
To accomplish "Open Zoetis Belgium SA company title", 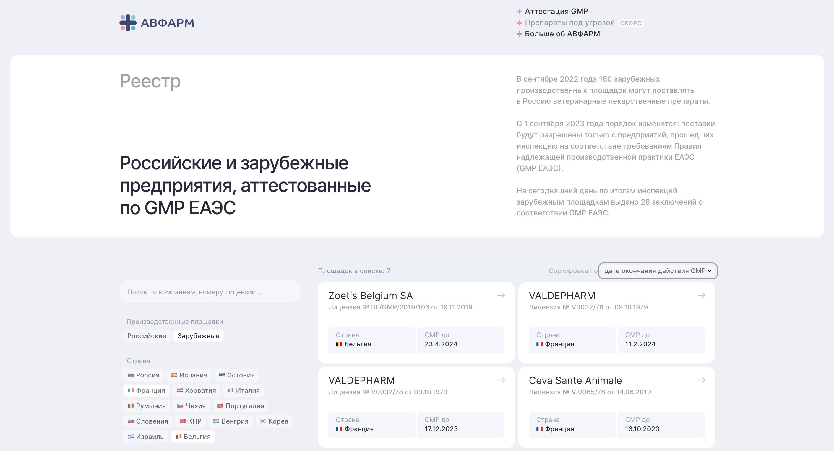I will pos(370,296).
